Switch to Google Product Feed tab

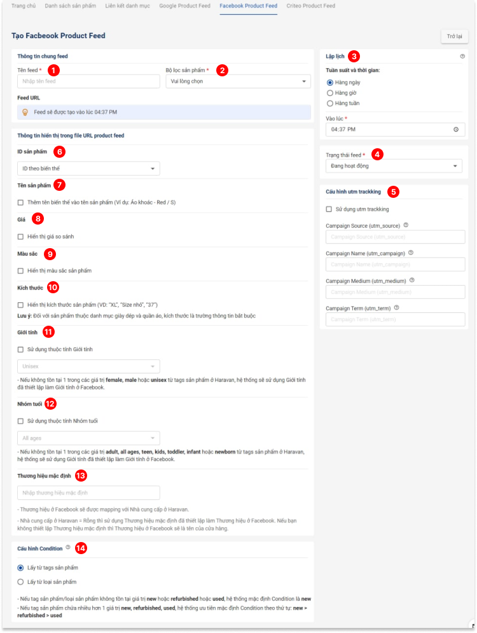tap(185, 6)
